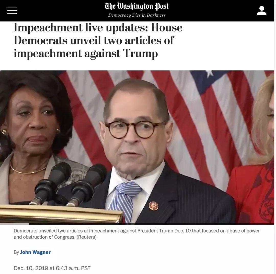Image resolution: width=276 pixels, height=274 pixels.
Task: Play the impeachment press conference video
Action: click(x=137, y=147)
